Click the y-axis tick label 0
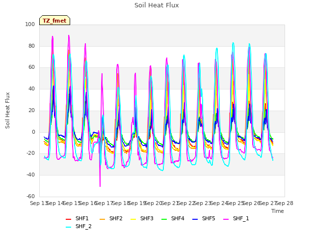314x236 pixels. 33,132
